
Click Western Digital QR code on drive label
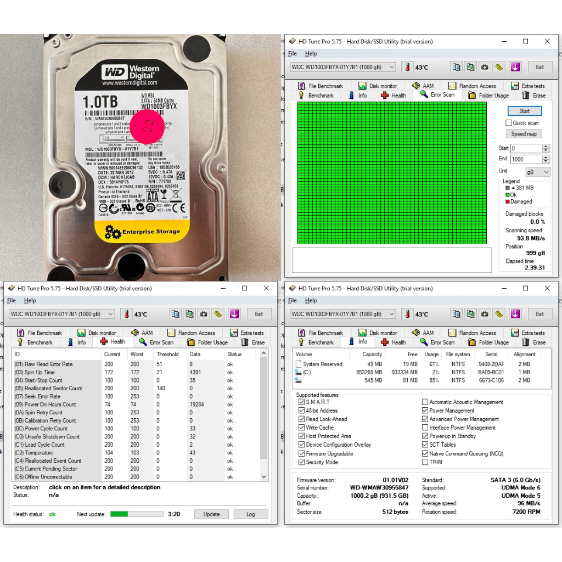pyautogui.click(x=181, y=176)
